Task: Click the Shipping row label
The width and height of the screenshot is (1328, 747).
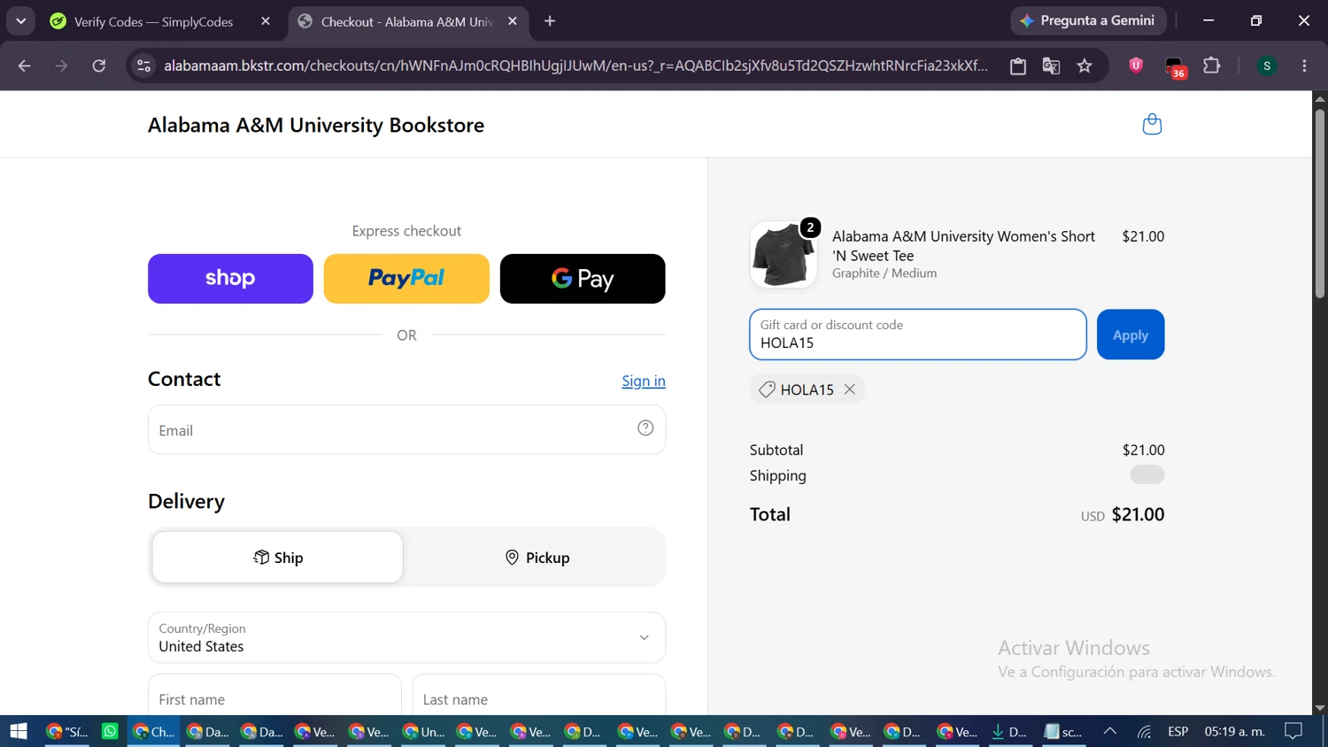Action: tap(778, 475)
